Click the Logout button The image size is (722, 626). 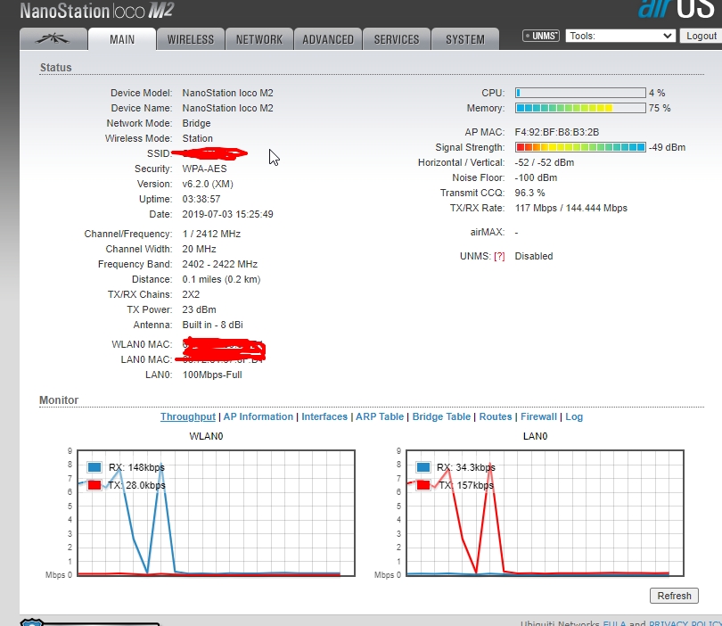701,36
